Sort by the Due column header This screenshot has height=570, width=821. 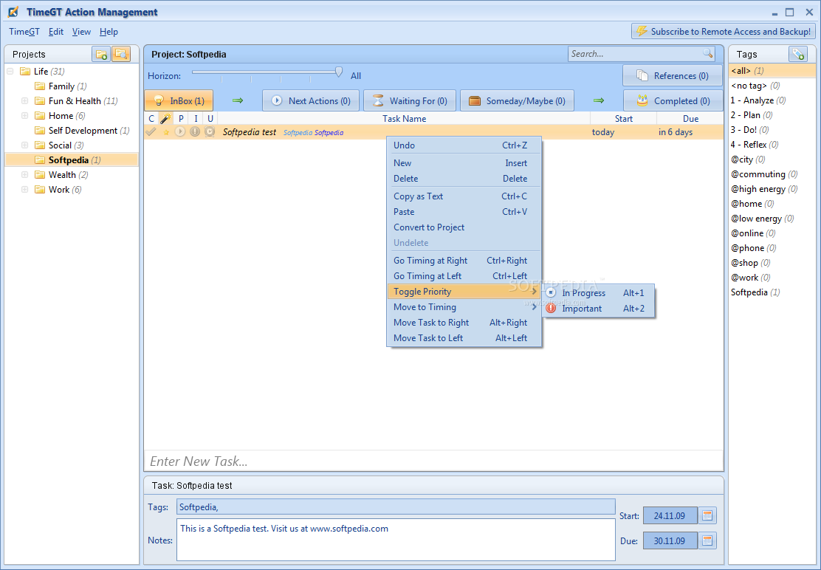690,119
